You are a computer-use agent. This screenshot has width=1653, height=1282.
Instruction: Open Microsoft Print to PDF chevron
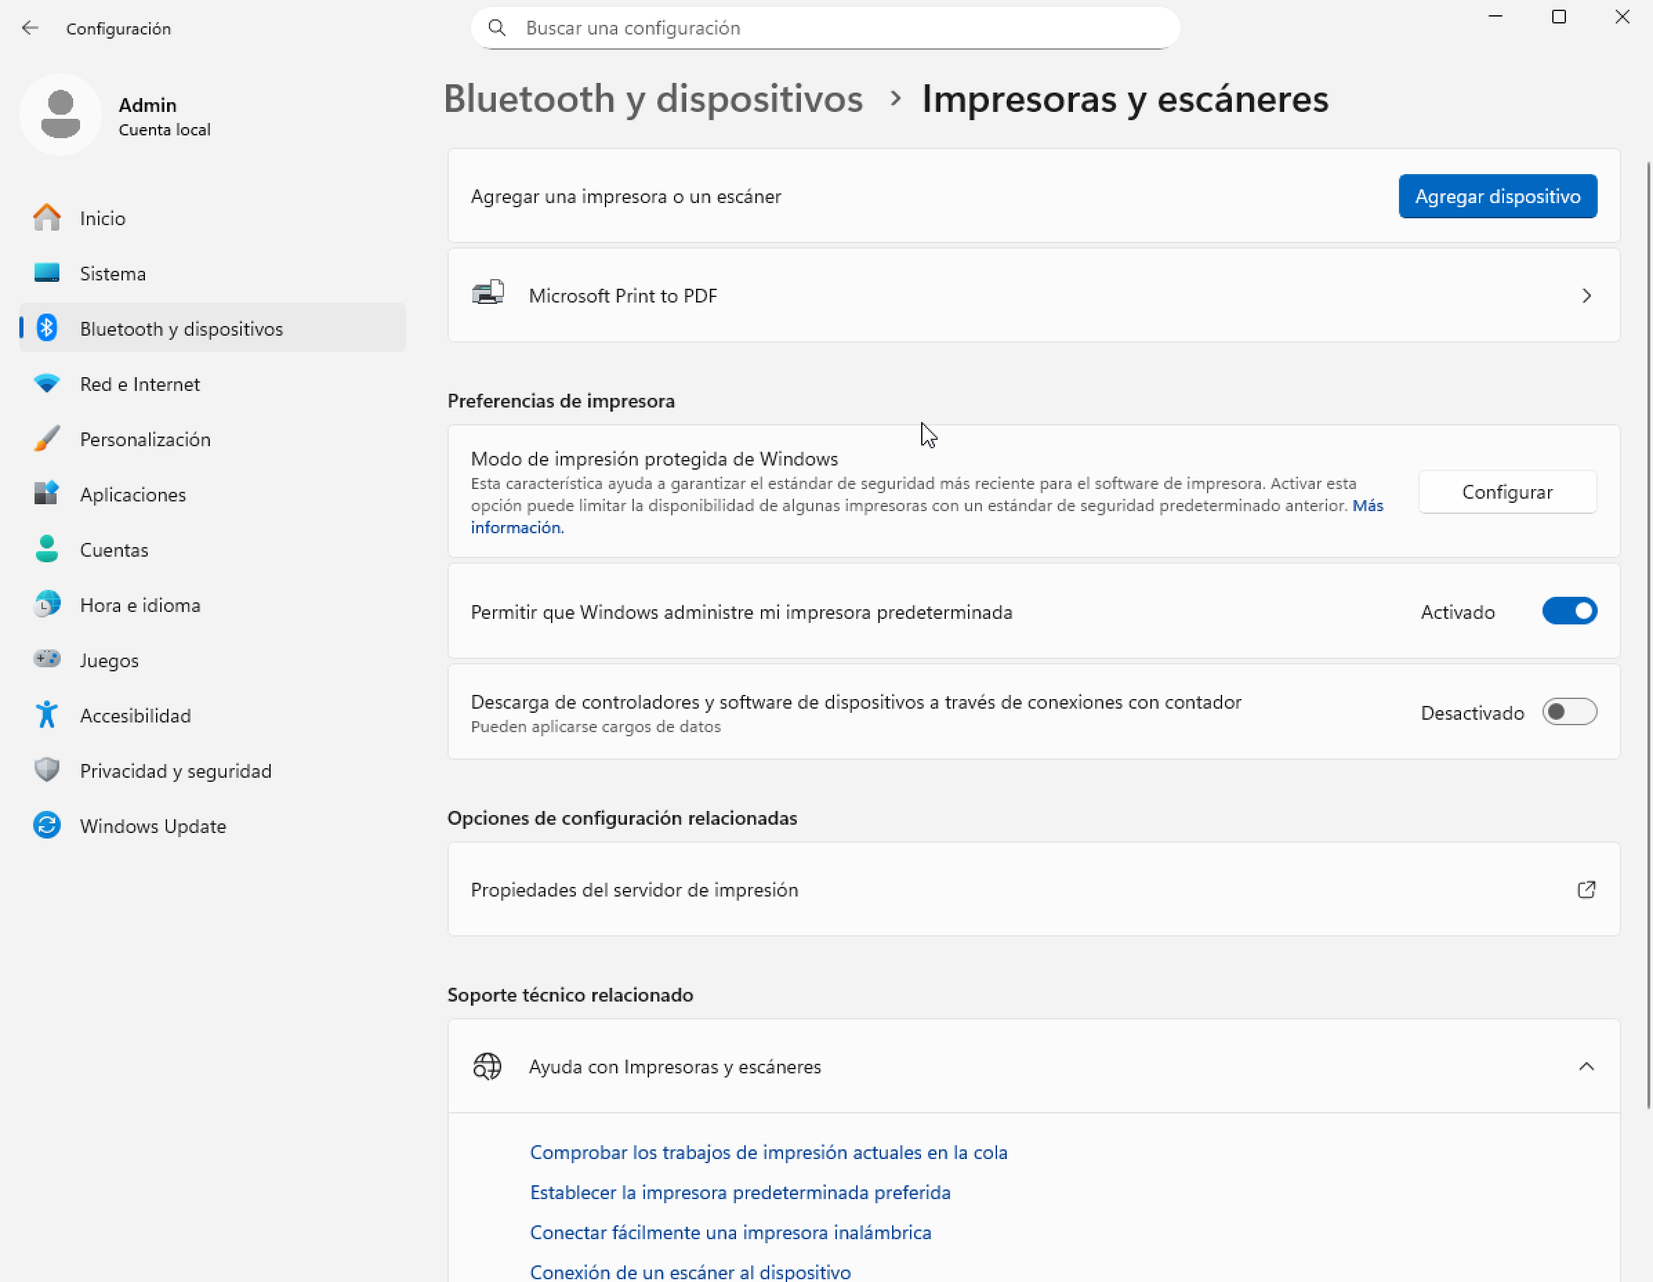(x=1587, y=296)
